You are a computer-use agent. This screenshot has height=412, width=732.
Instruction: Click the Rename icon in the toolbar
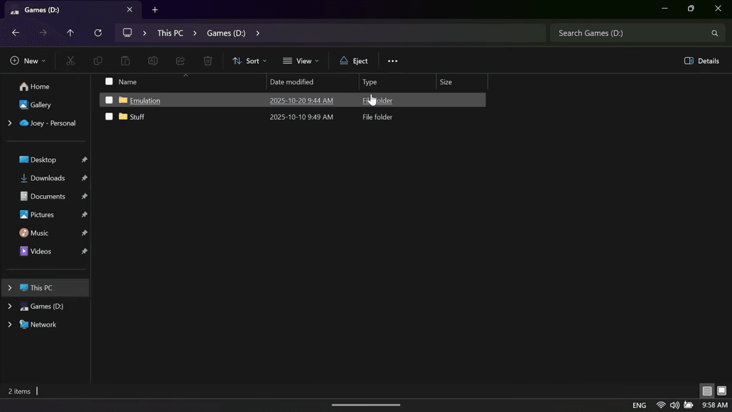coord(153,61)
